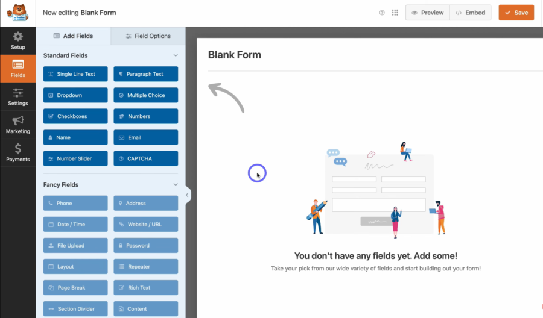Switch to the Field Options tab
Screen dimensions: 543x318
148,36
